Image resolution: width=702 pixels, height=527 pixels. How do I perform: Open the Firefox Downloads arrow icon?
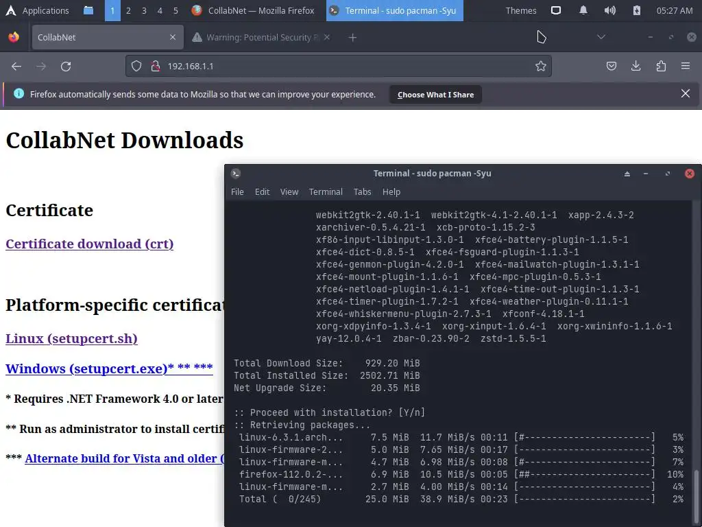click(636, 67)
